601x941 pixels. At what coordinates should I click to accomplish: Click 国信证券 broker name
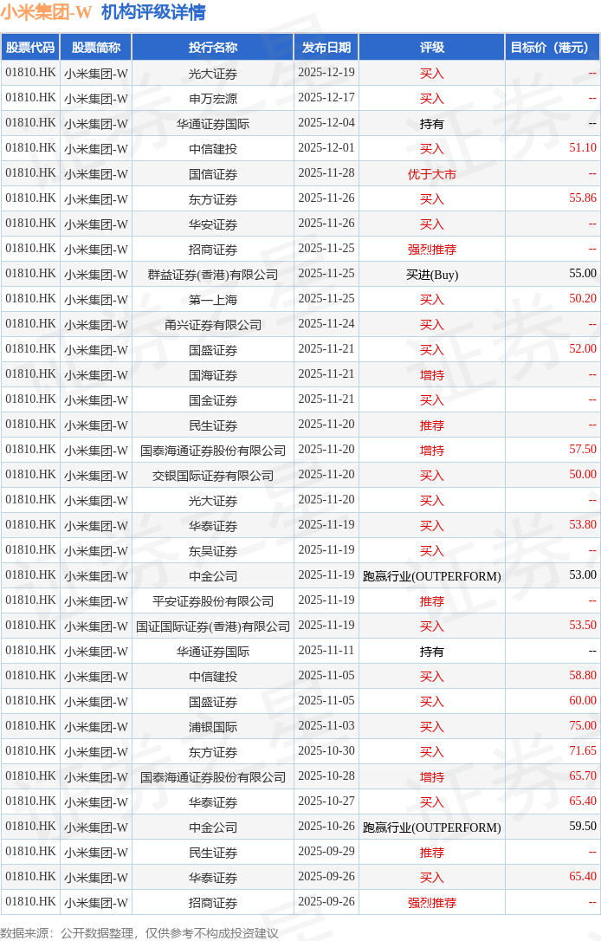point(213,174)
